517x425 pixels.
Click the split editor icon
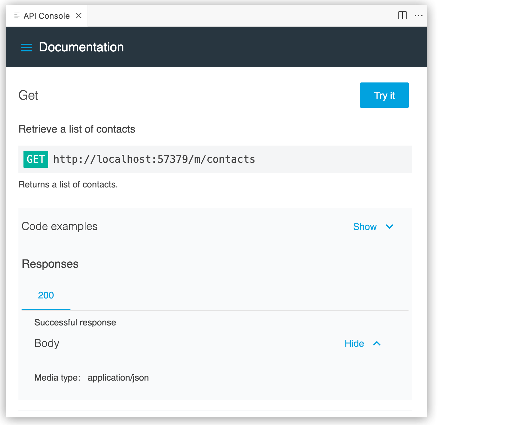click(403, 15)
